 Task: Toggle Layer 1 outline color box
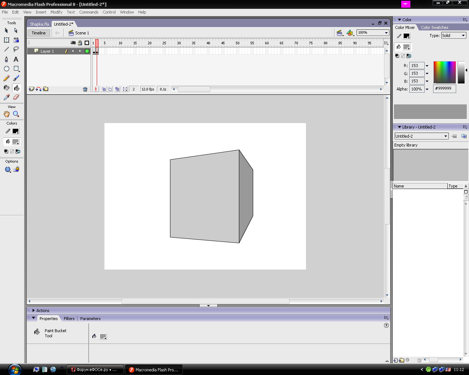[x=87, y=51]
